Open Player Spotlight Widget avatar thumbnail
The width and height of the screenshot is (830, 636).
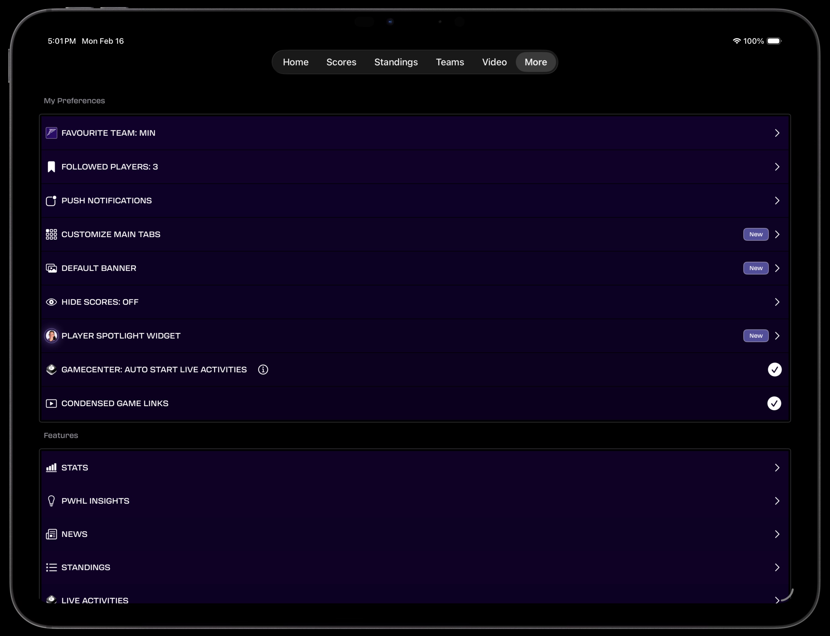tap(51, 336)
